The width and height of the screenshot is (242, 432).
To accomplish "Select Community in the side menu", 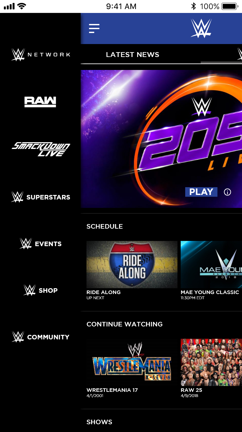I will point(41,337).
